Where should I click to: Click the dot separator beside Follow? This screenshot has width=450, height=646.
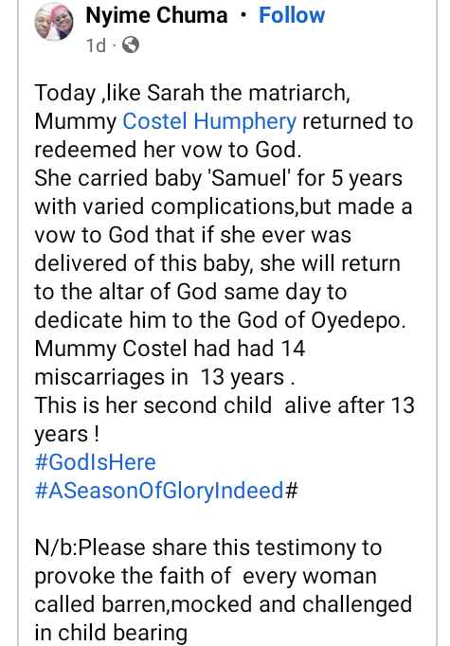point(243,16)
